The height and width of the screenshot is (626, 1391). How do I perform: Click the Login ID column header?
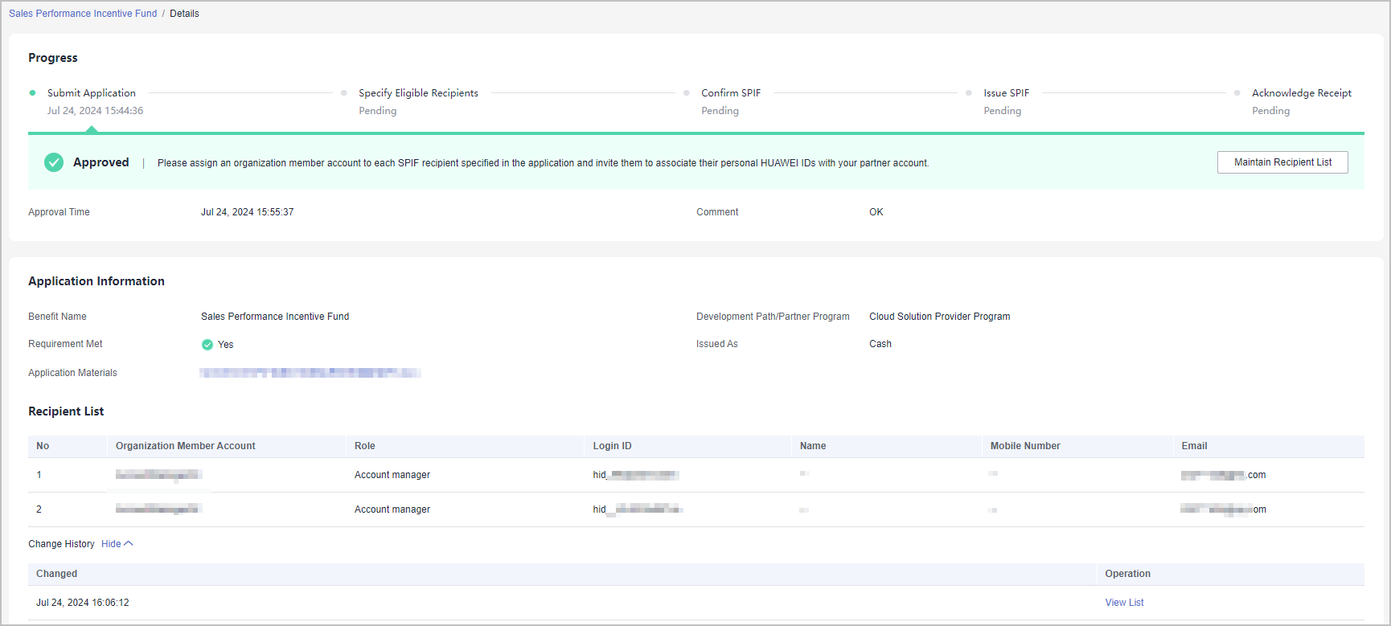click(x=613, y=446)
